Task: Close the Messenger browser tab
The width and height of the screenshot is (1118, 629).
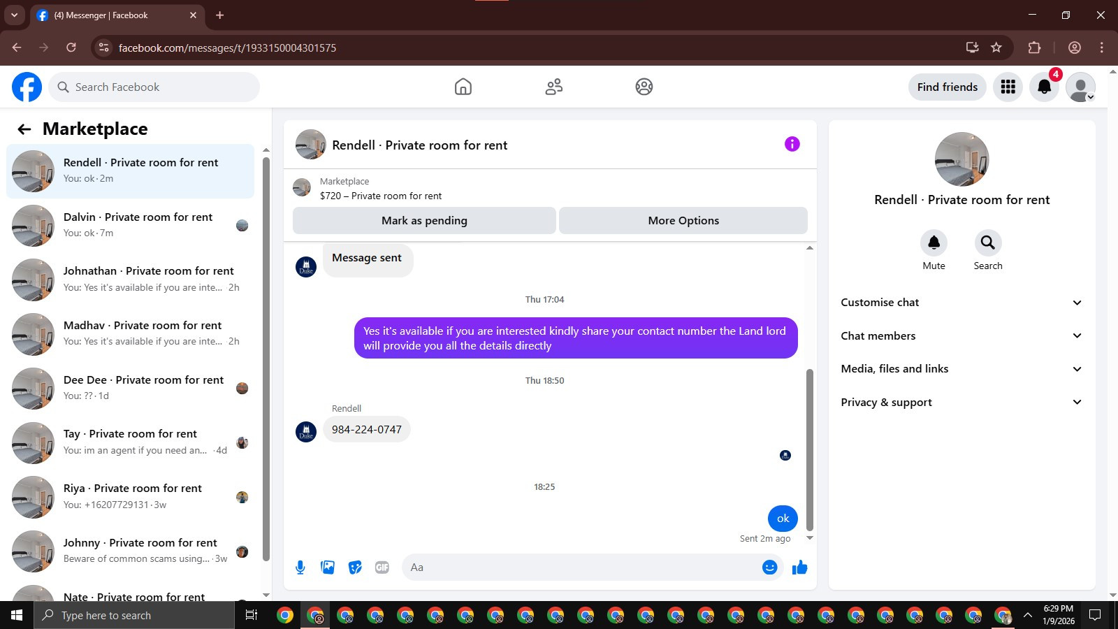Action: (x=194, y=15)
